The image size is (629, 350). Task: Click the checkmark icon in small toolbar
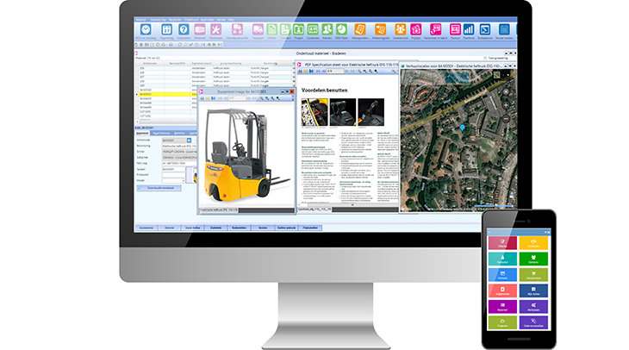pyautogui.click(x=191, y=45)
